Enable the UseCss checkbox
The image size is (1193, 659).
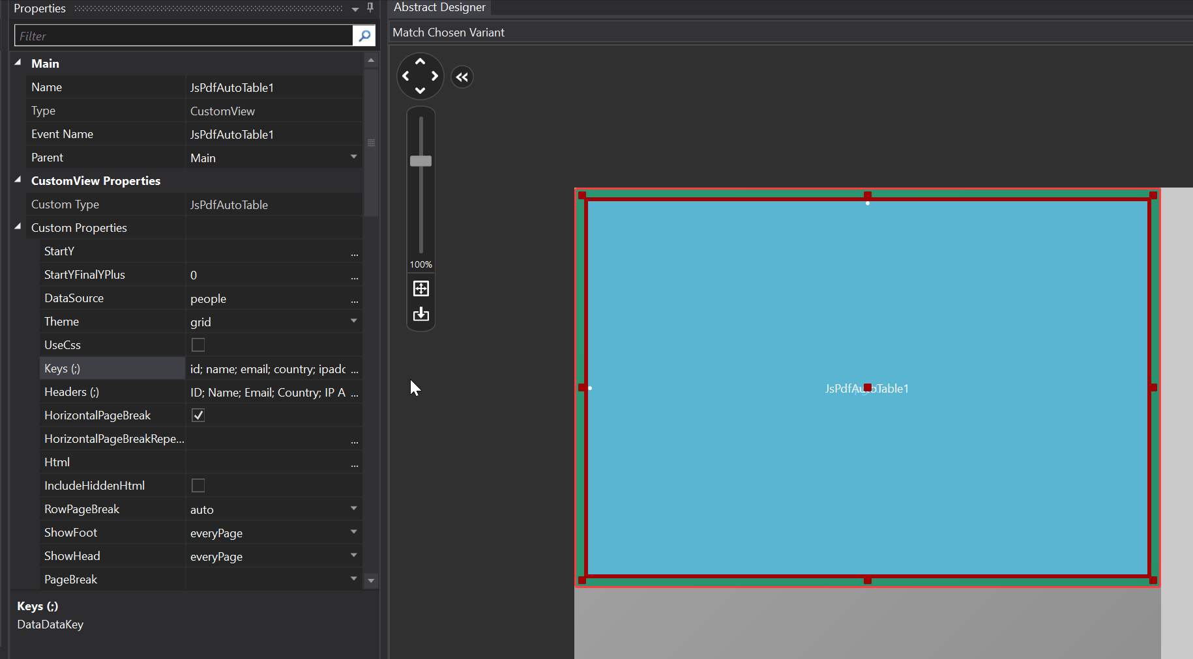click(198, 345)
